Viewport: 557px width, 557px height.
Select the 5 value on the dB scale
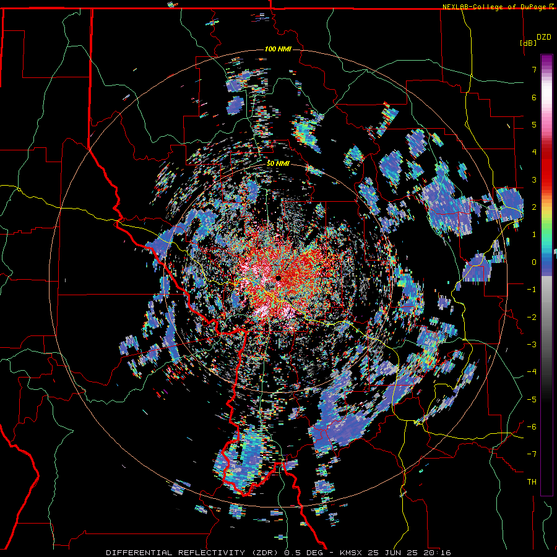[534, 124]
